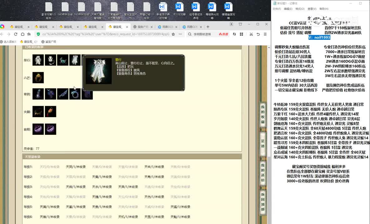Open the 达人后台 bookmark
The image size is (370, 224).
8,42
